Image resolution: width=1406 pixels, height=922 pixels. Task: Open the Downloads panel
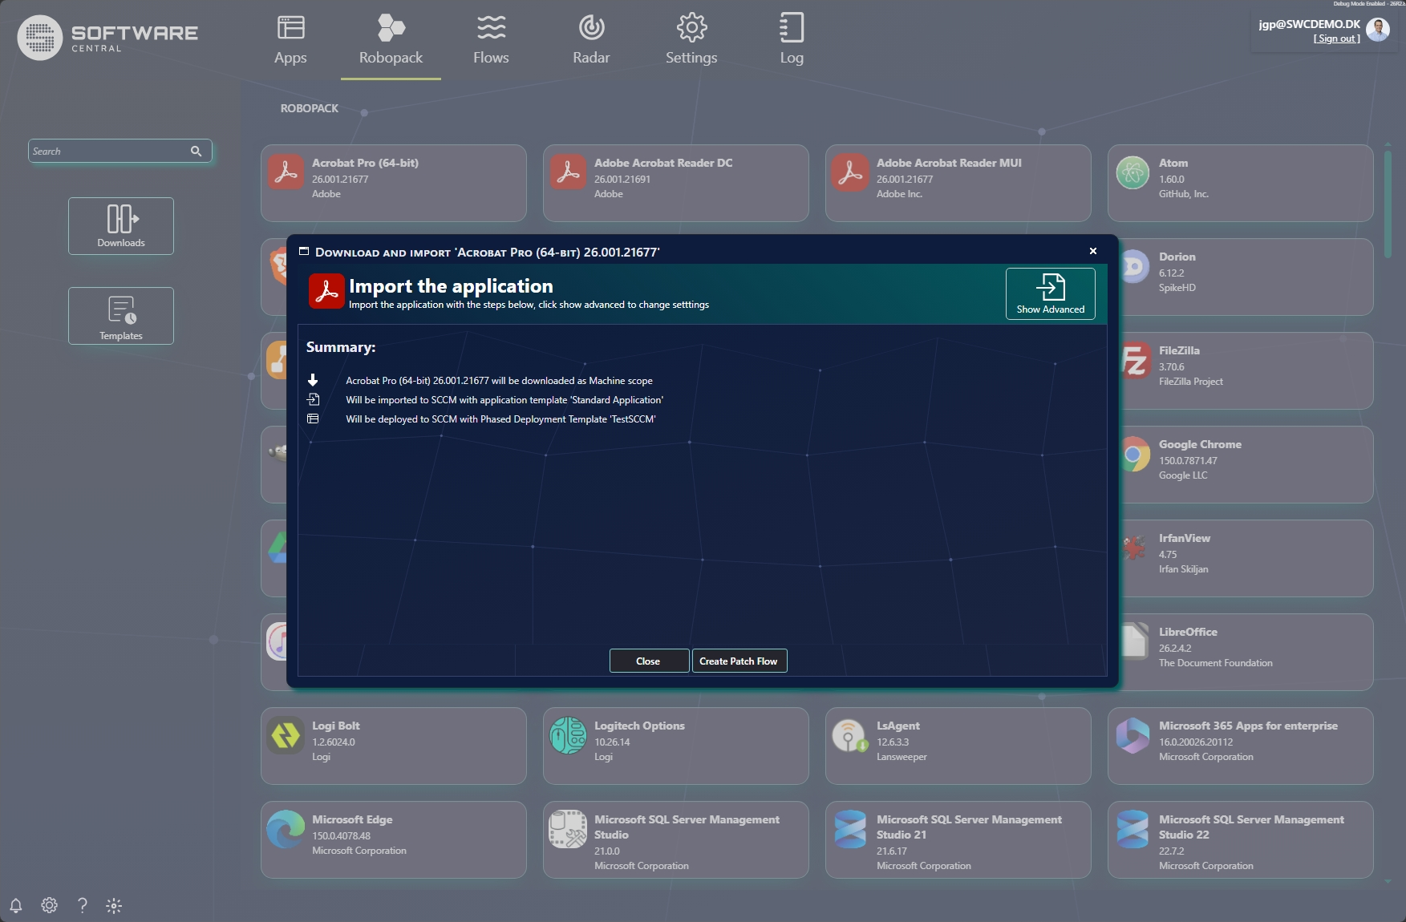[121, 225]
